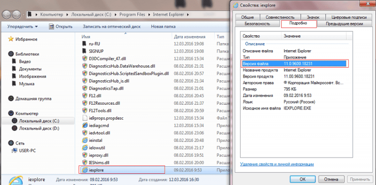376x185 pixels.
Task: Open the ru-RU folder icon
Action: pos(84,44)
